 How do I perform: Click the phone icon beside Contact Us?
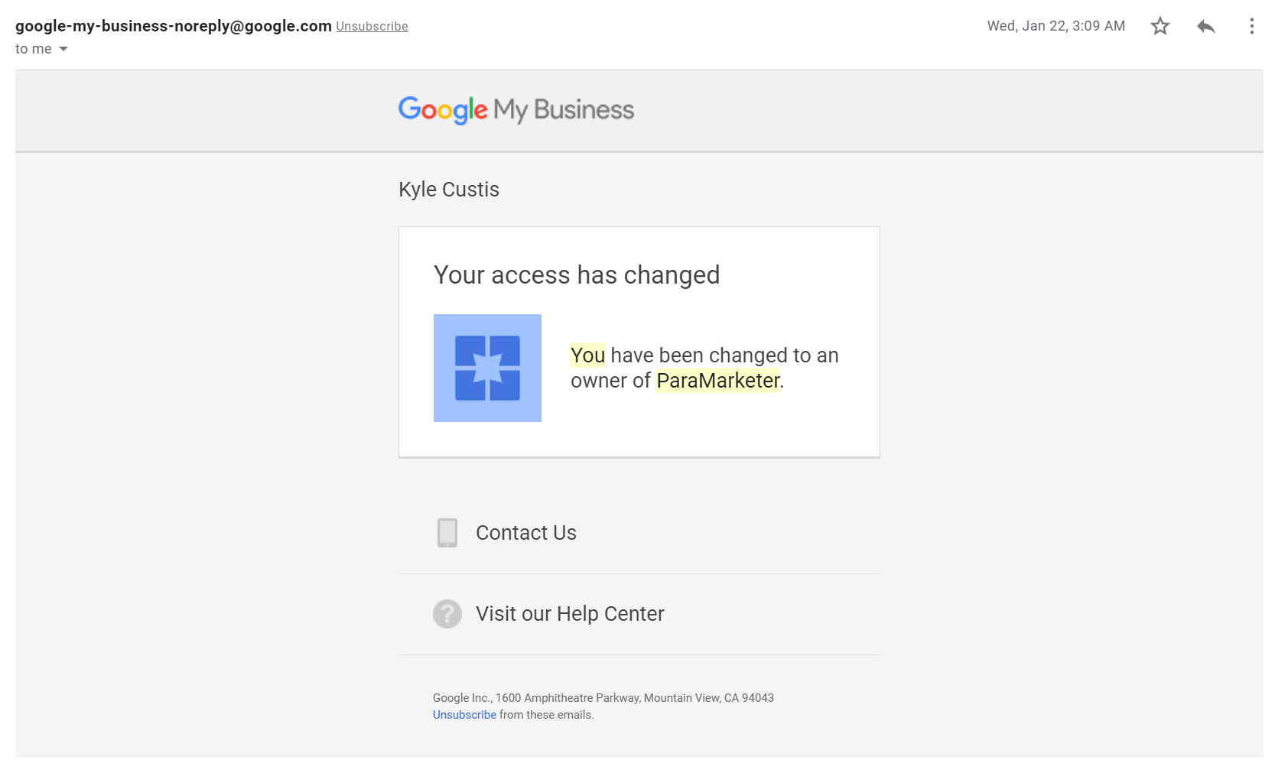(x=447, y=533)
